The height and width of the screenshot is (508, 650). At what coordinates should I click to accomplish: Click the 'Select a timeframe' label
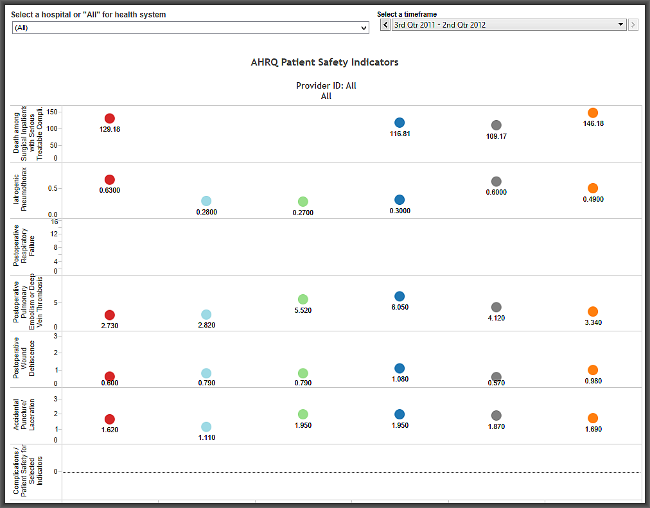pos(407,14)
